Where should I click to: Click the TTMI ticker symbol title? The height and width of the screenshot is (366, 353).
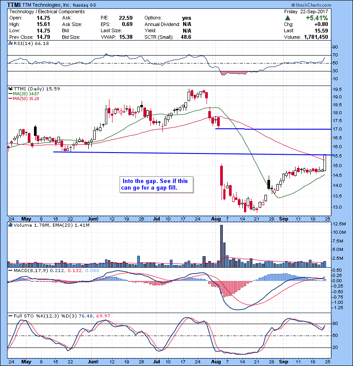pyautogui.click(x=14, y=5)
